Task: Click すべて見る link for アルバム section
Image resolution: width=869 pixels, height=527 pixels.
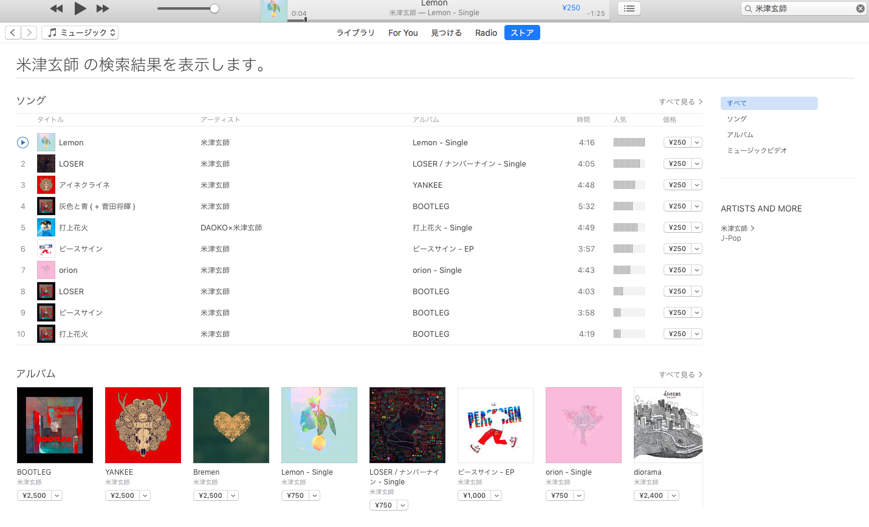Action: coord(681,374)
